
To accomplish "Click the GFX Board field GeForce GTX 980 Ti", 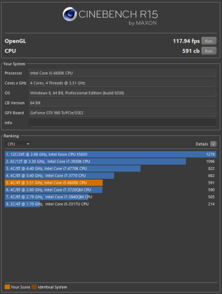I will tap(122, 113).
